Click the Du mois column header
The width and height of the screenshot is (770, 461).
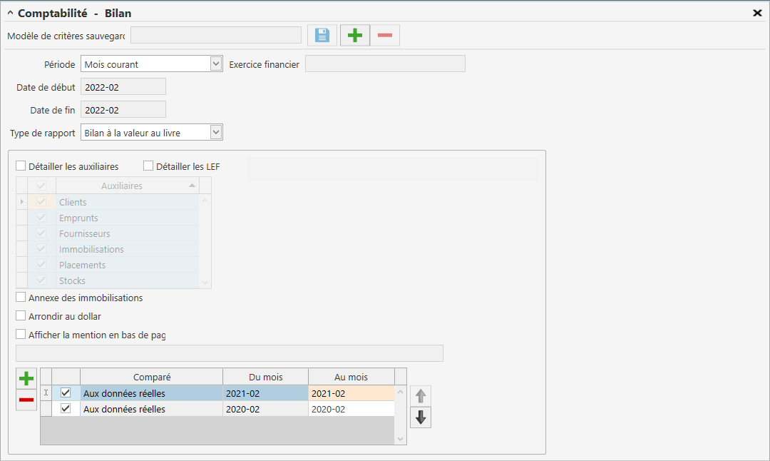[x=265, y=377]
